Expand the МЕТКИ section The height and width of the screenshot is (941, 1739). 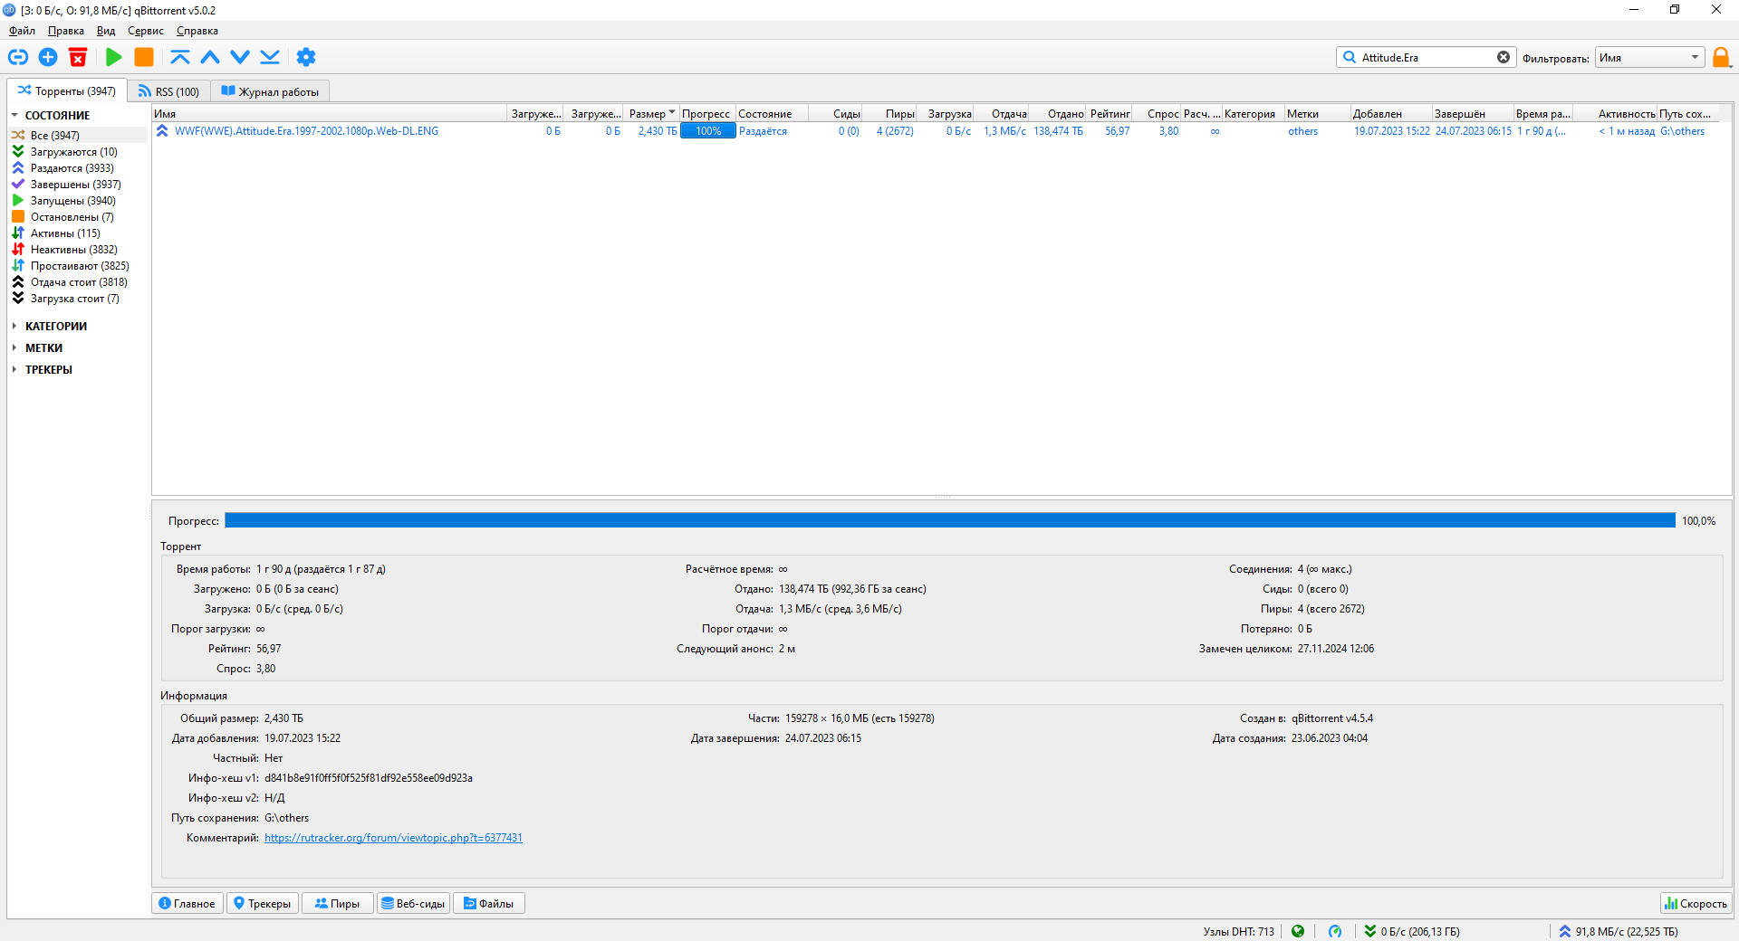(14, 347)
